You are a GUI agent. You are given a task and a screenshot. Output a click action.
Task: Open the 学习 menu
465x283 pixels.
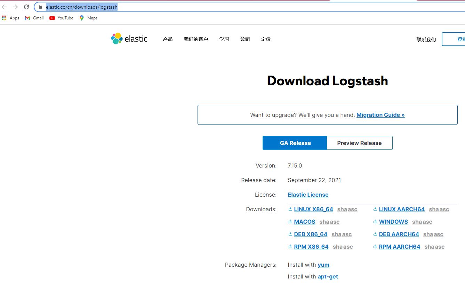tap(224, 39)
